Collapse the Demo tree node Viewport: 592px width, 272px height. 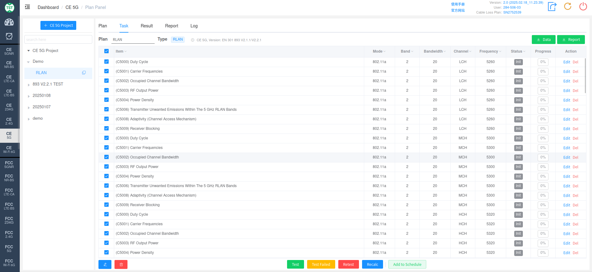[x=28, y=62]
